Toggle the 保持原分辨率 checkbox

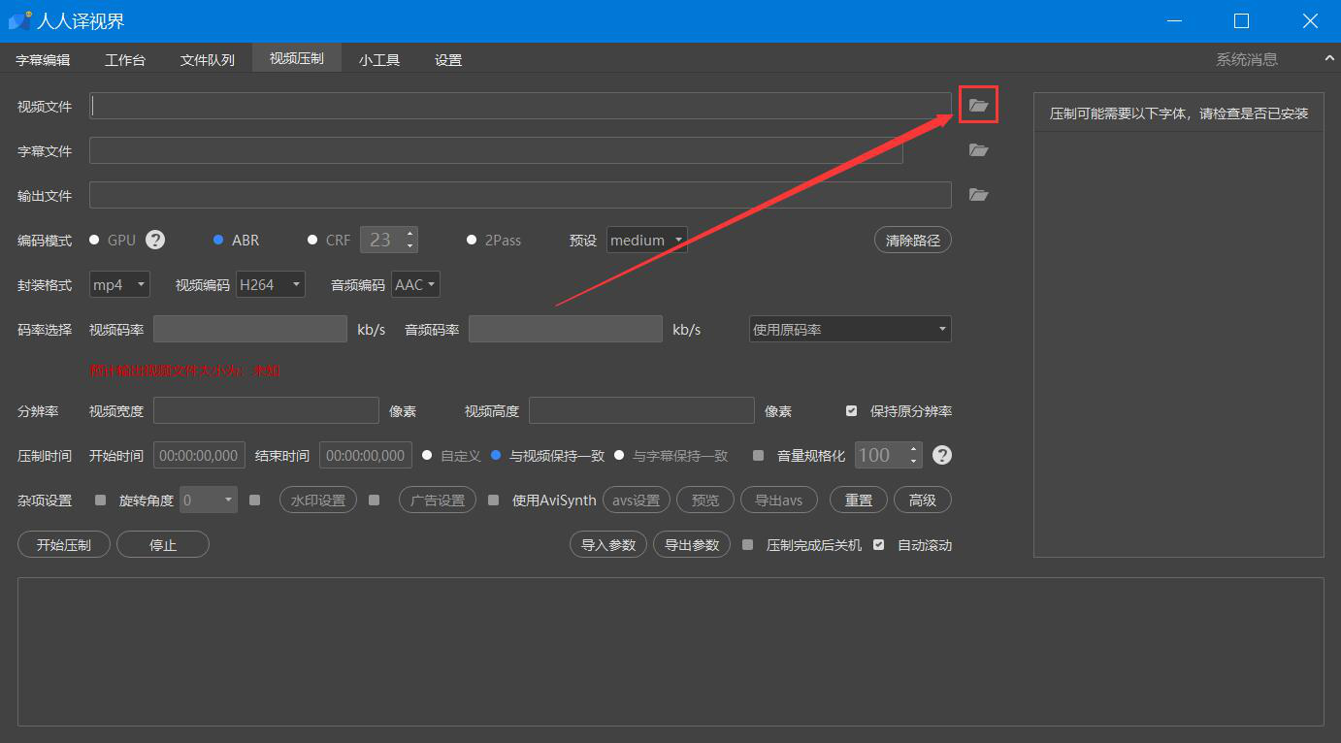point(851,411)
